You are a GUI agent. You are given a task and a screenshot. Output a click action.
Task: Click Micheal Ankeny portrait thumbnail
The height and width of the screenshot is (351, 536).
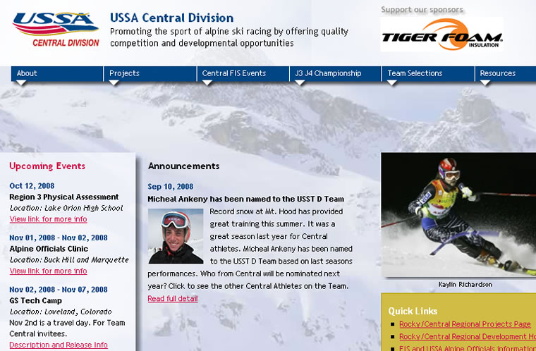tap(176, 236)
